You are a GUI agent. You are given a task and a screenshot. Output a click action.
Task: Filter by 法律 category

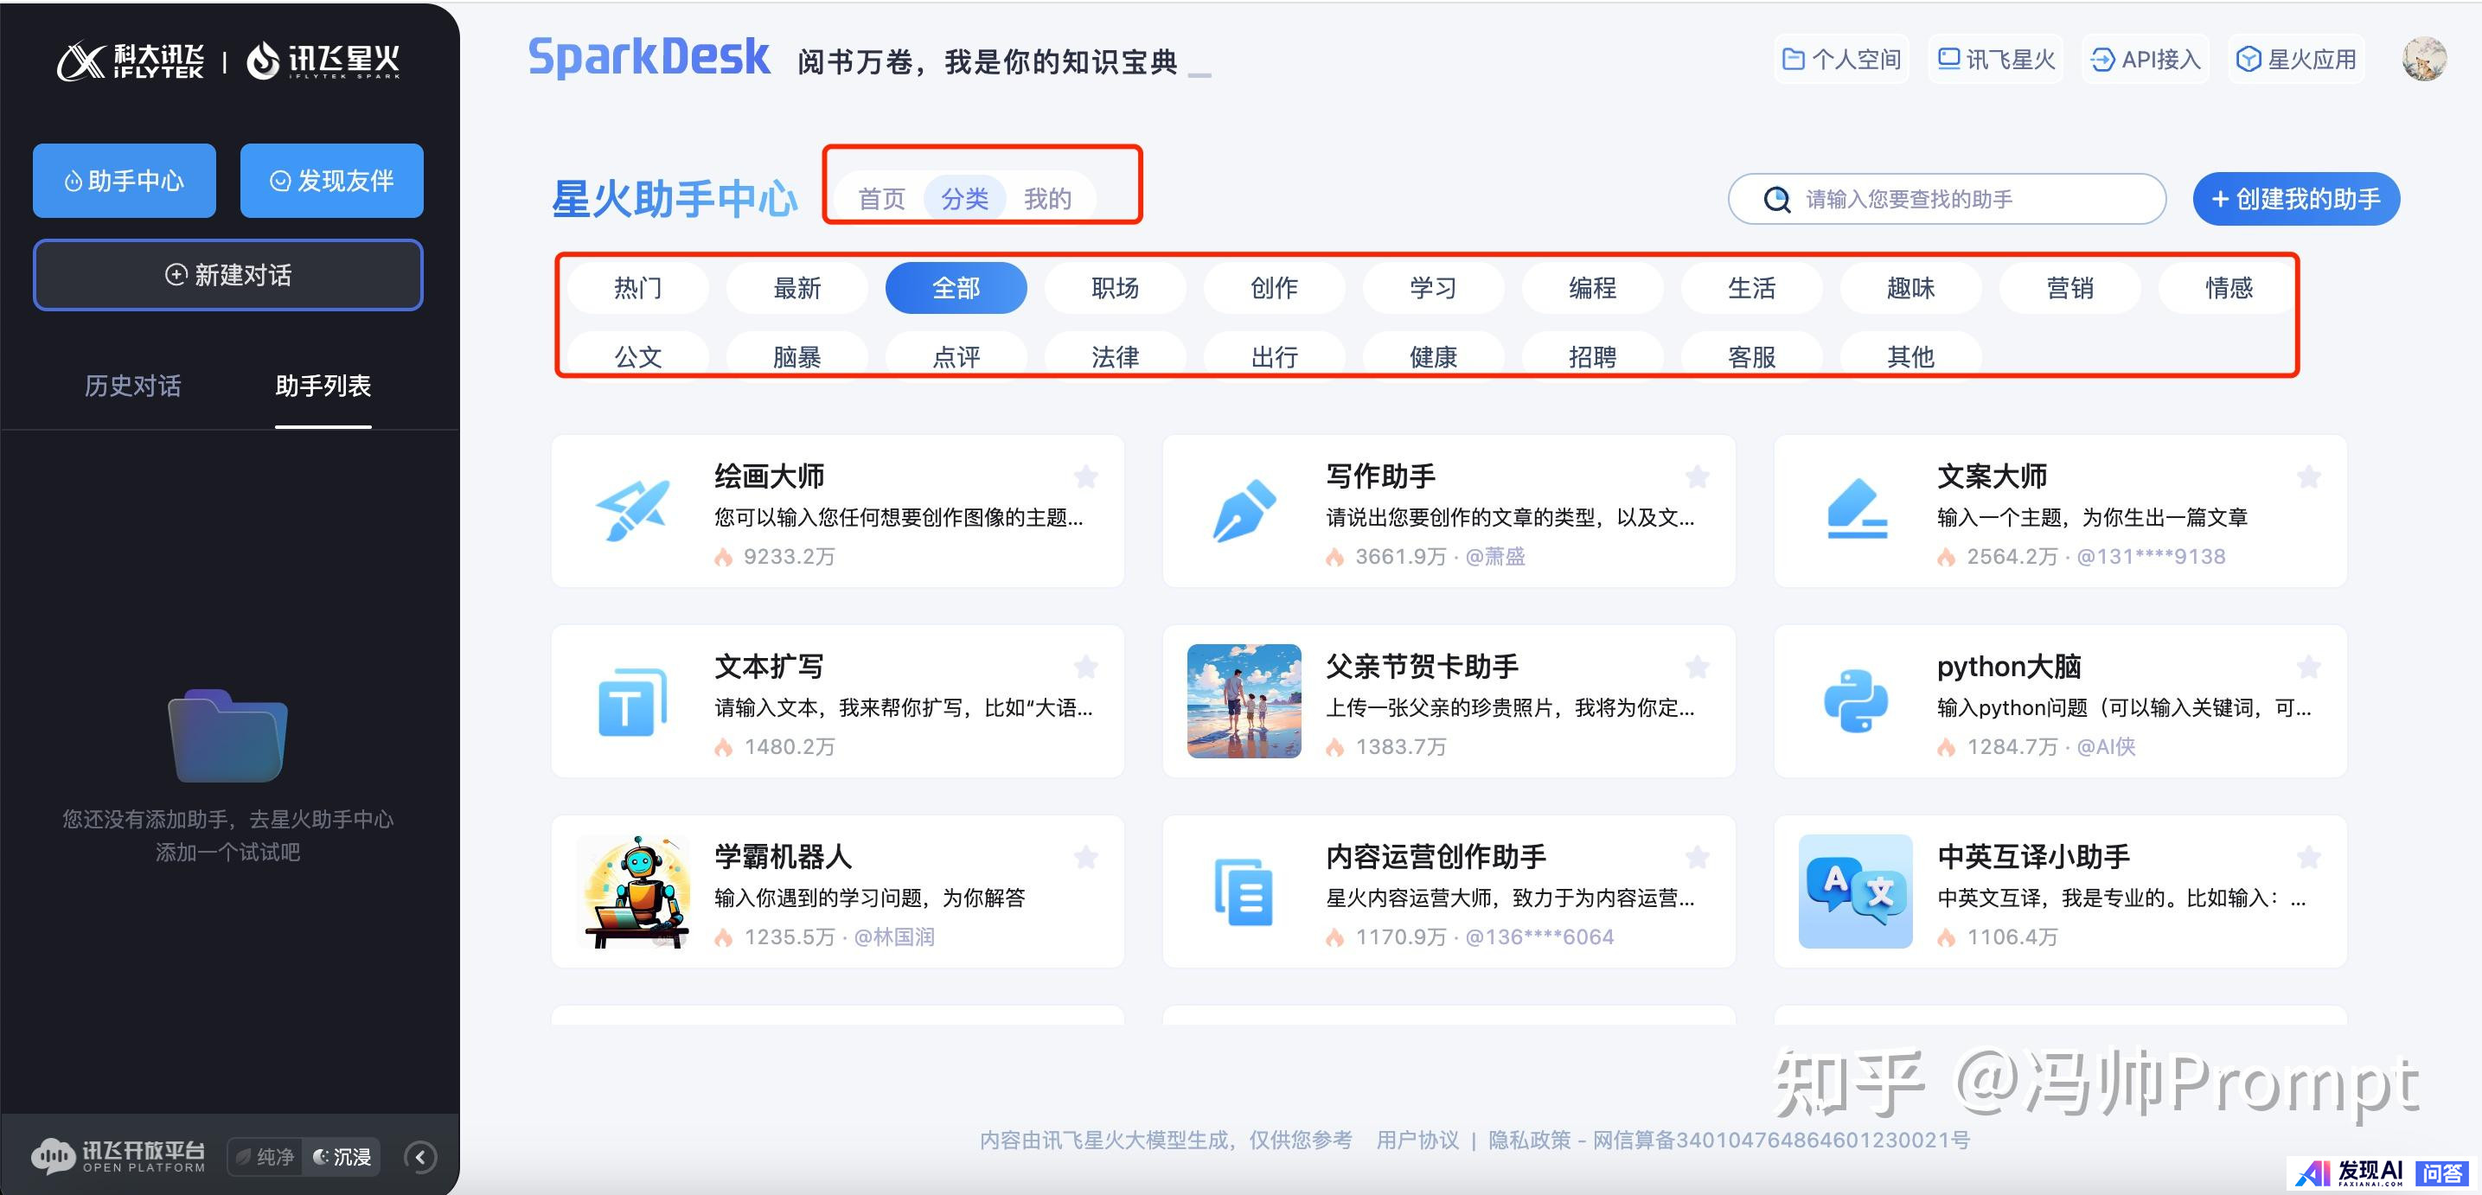(x=1115, y=355)
